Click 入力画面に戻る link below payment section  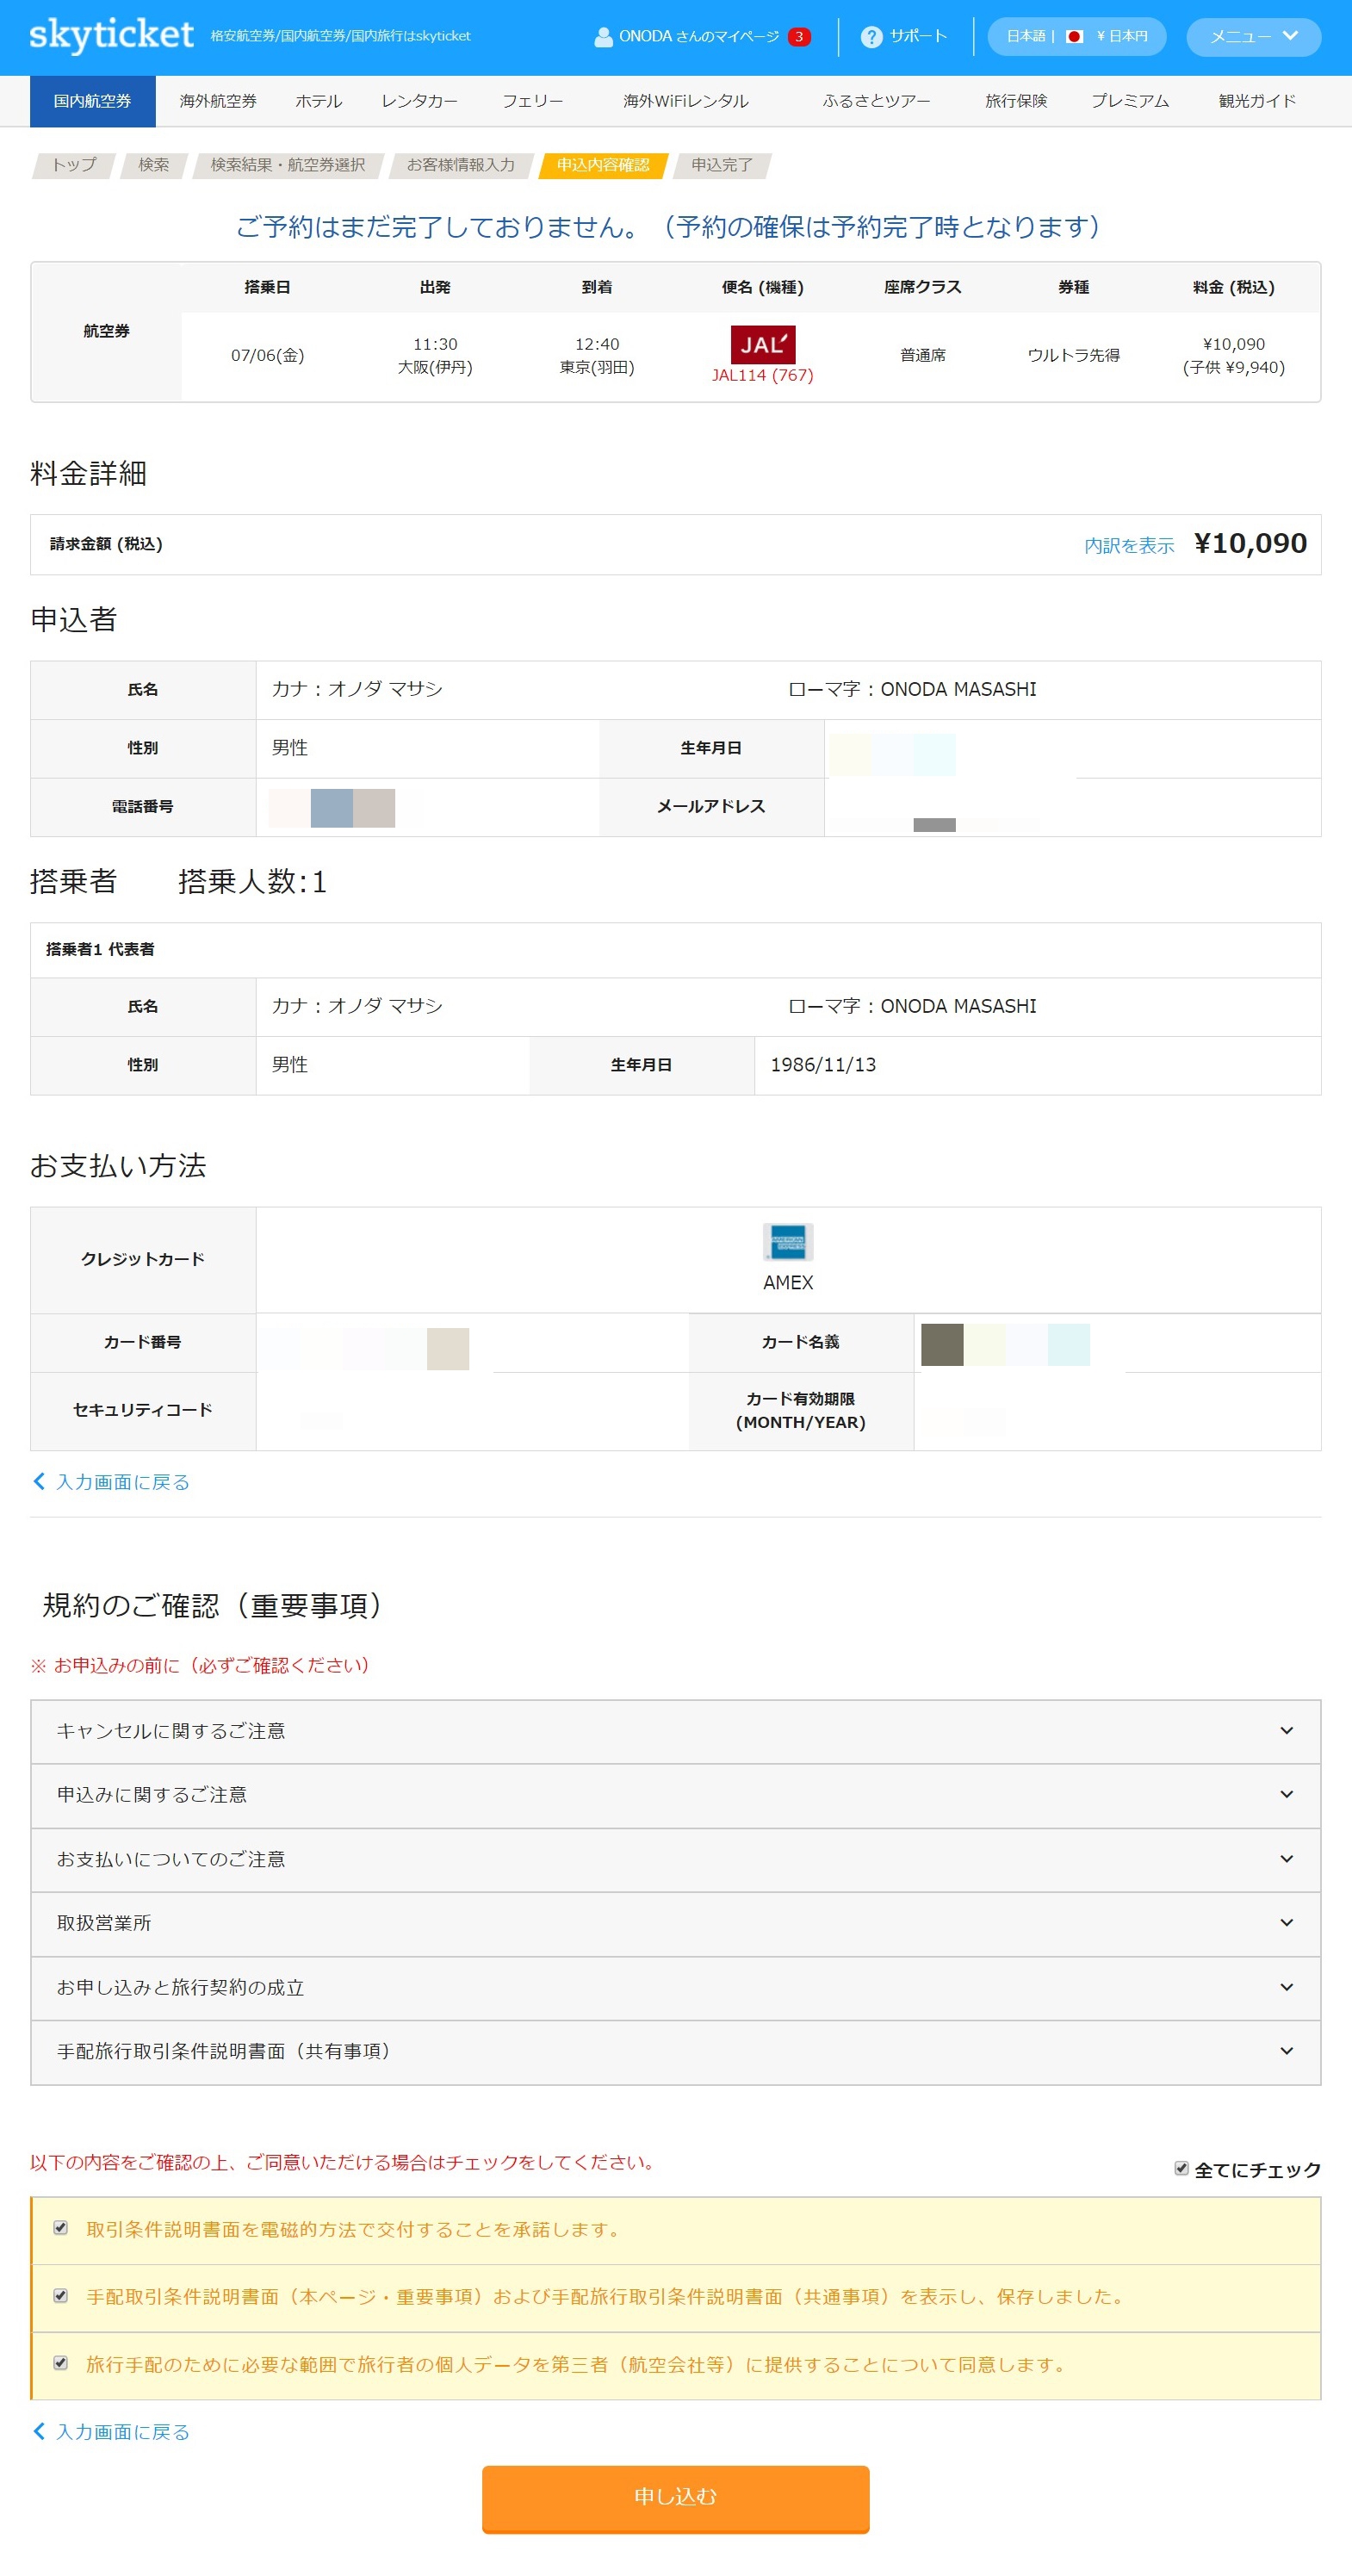pyautogui.click(x=111, y=1481)
